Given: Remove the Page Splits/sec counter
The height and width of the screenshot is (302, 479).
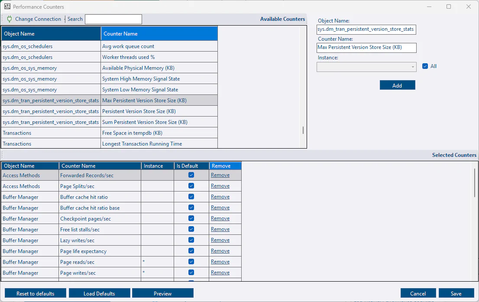Looking at the screenshot, I should 220,186.
